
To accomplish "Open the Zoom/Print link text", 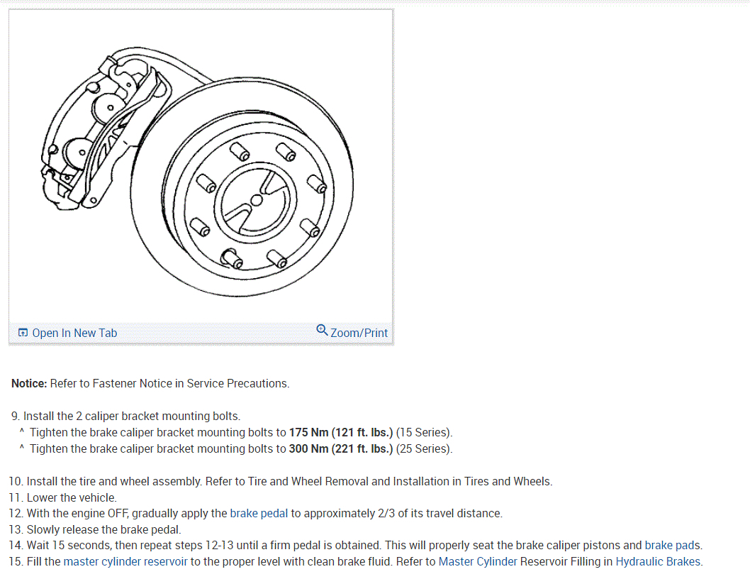I will 359,333.
